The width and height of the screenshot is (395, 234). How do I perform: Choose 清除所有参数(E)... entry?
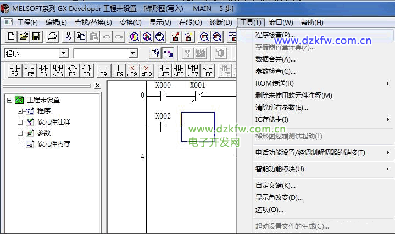[316, 108]
